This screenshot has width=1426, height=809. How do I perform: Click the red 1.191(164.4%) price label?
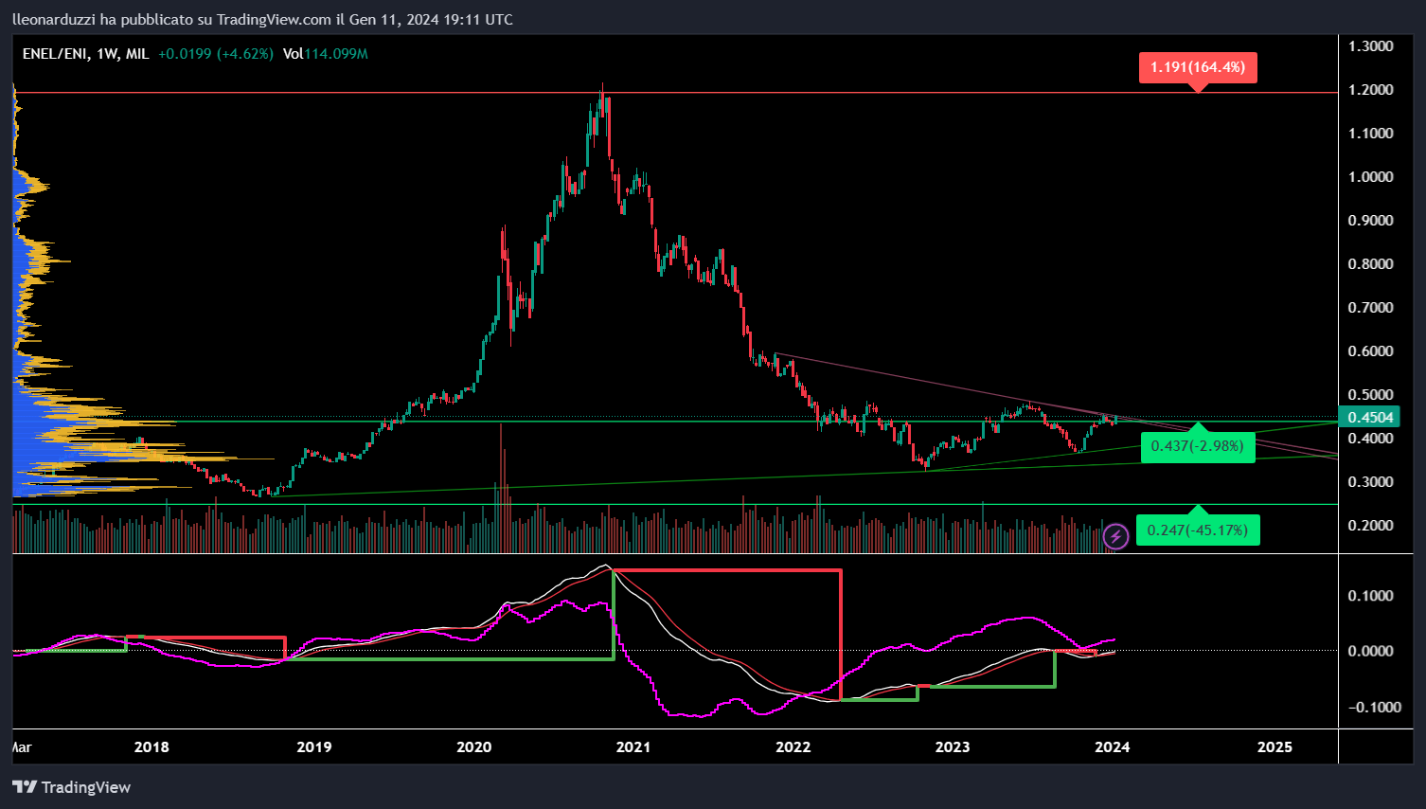[x=1198, y=67]
